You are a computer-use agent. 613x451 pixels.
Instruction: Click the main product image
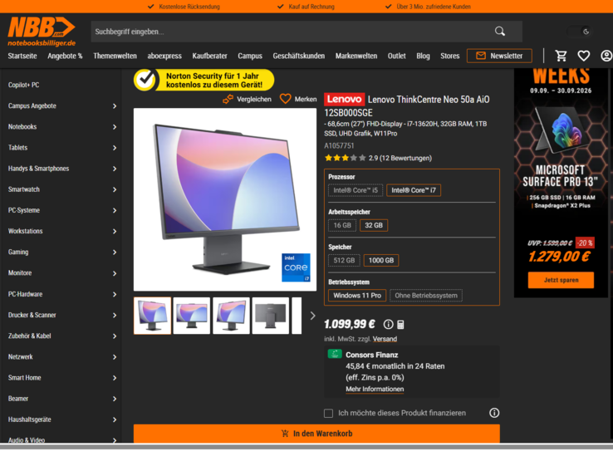[x=225, y=199]
